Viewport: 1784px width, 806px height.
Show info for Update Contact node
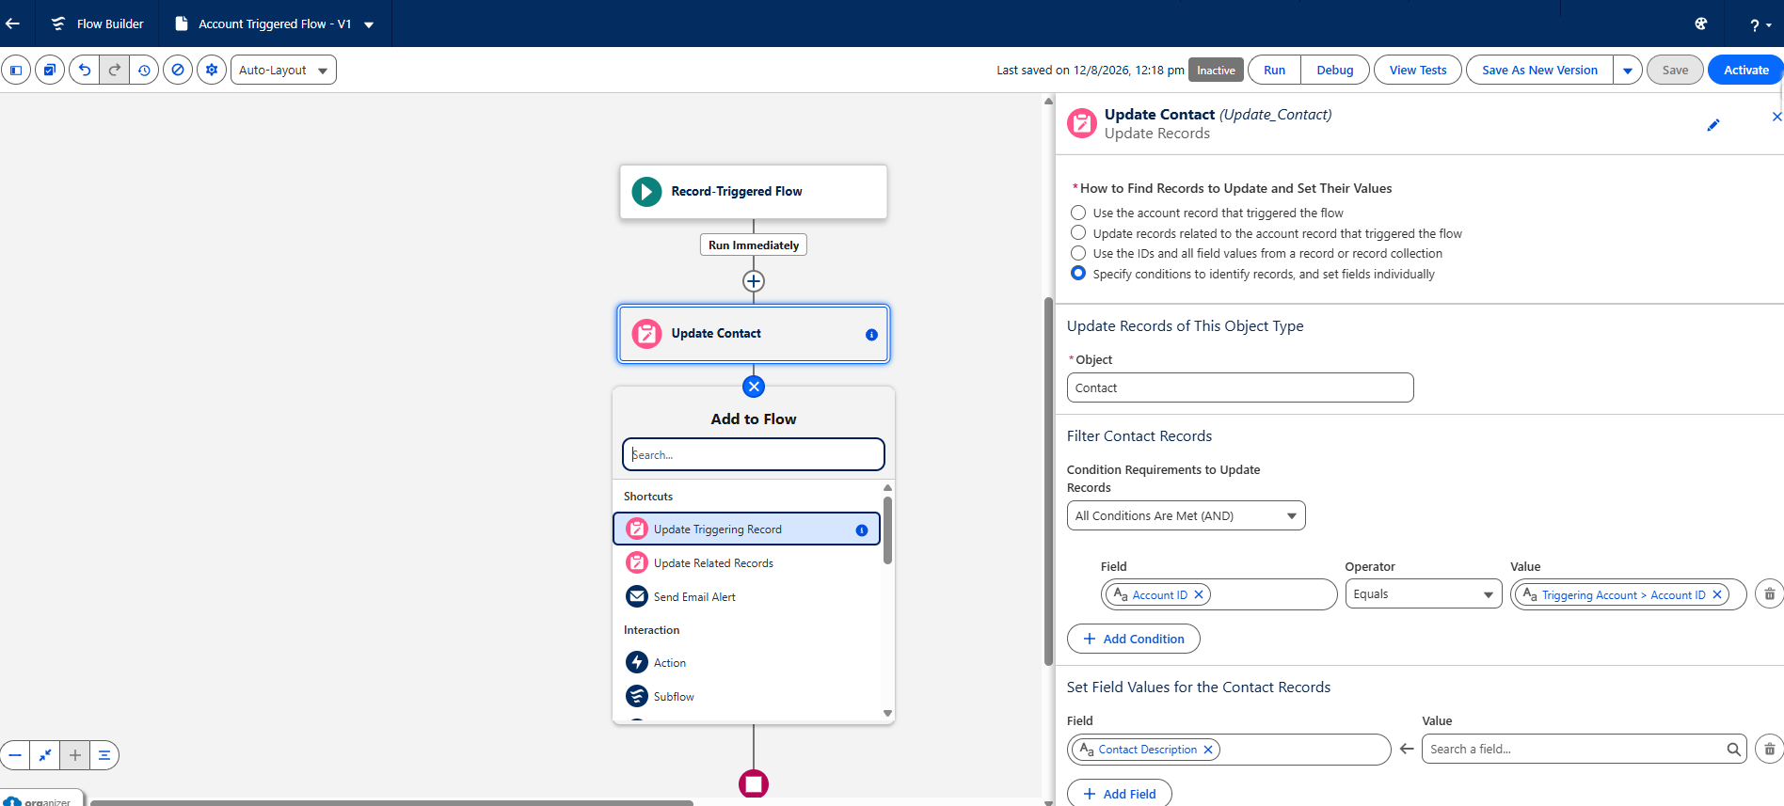(x=871, y=335)
